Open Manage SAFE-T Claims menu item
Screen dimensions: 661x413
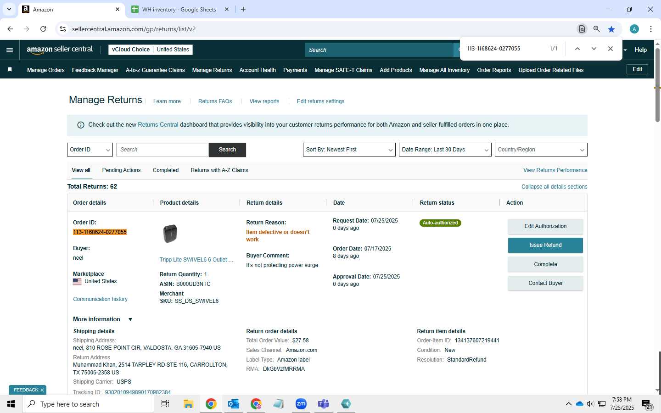click(343, 70)
